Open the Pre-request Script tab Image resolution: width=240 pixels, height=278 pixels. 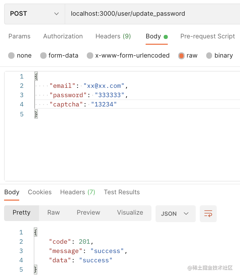tap(207, 36)
